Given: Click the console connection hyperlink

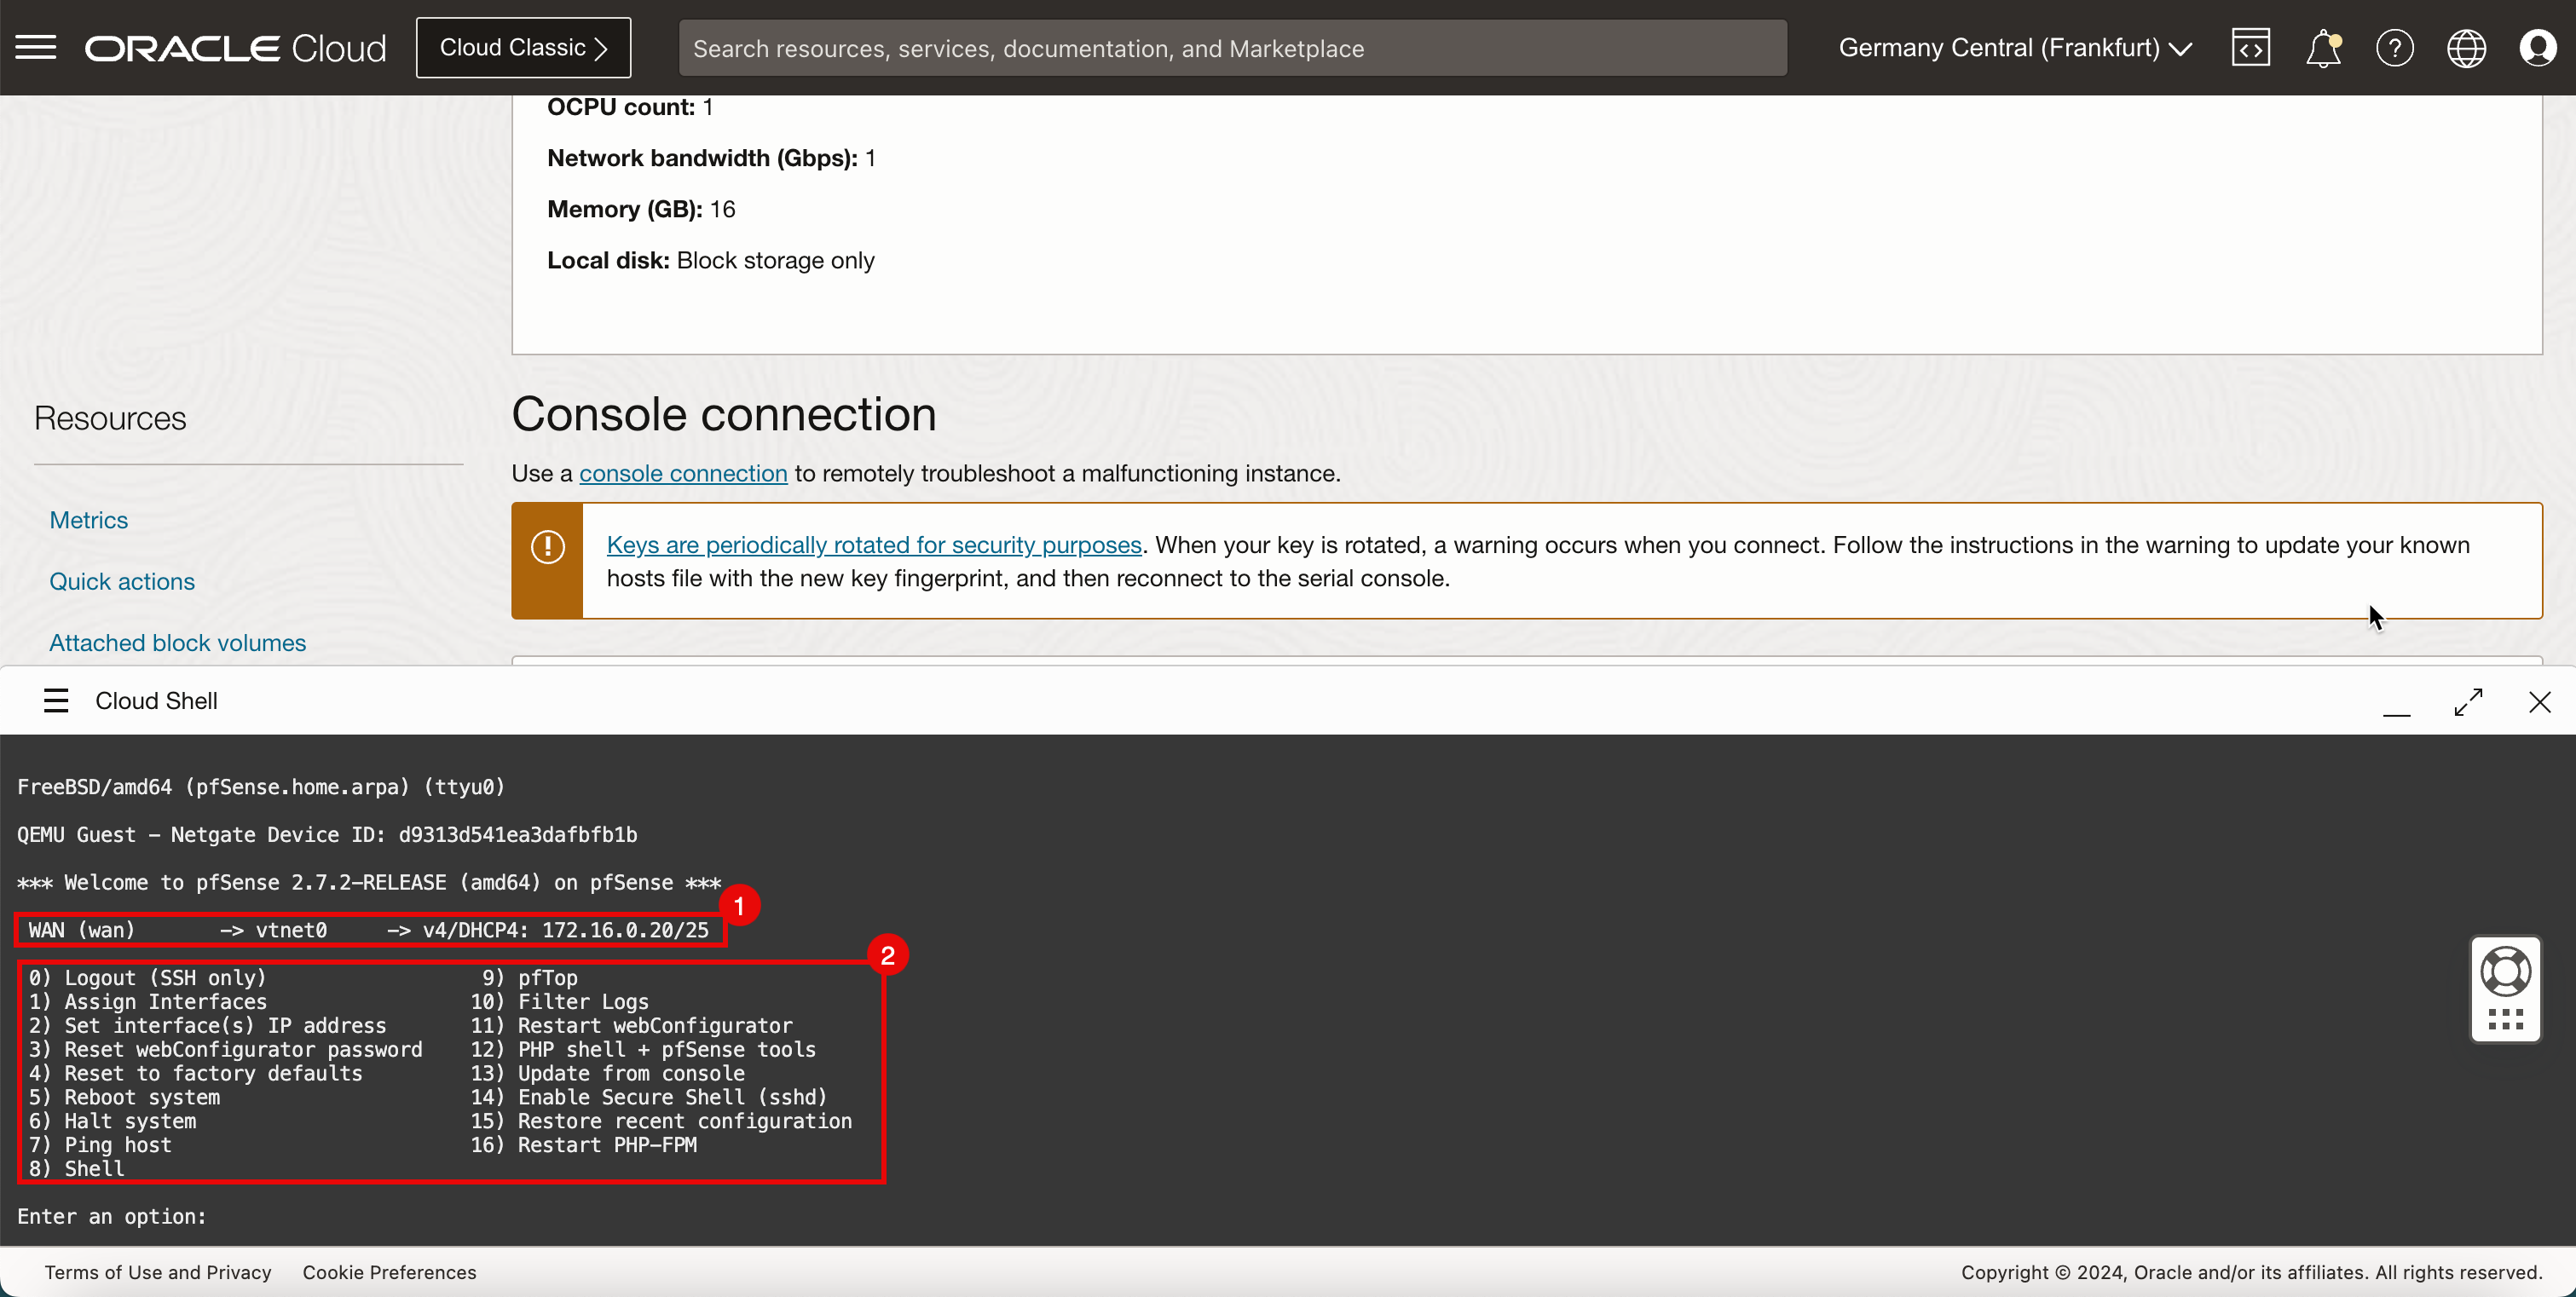Looking at the screenshot, I should pyautogui.click(x=684, y=473).
